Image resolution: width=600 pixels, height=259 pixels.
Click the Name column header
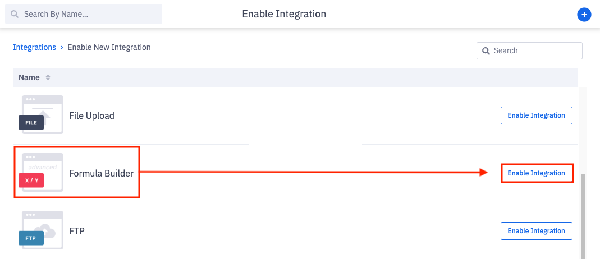pyautogui.click(x=29, y=77)
